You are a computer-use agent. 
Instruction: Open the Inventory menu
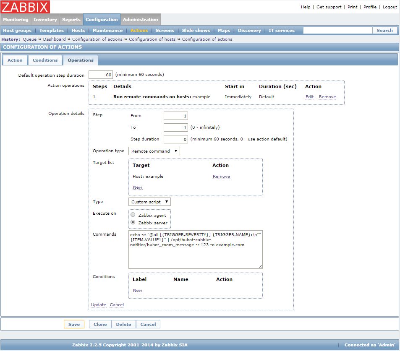(x=45, y=20)
